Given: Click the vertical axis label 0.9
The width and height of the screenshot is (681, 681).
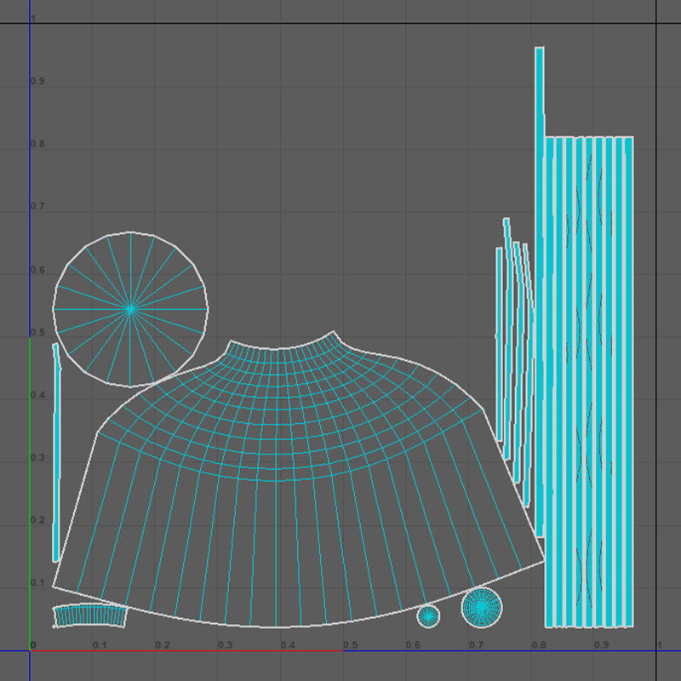Looking at the screenshot, I should click(37, 81).
